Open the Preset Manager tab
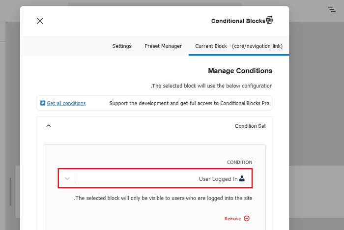 [x=163, y=46]
